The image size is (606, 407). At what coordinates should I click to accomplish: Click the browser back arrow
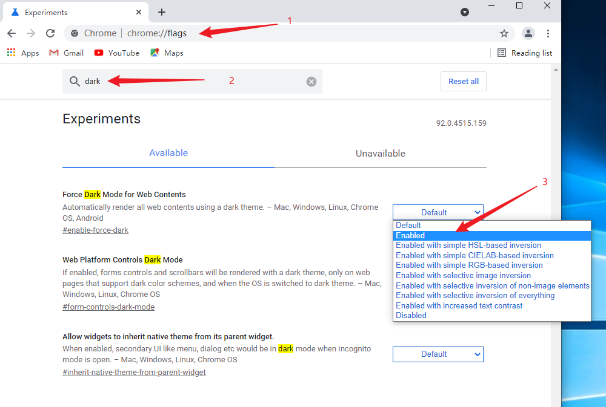(12, 33)
